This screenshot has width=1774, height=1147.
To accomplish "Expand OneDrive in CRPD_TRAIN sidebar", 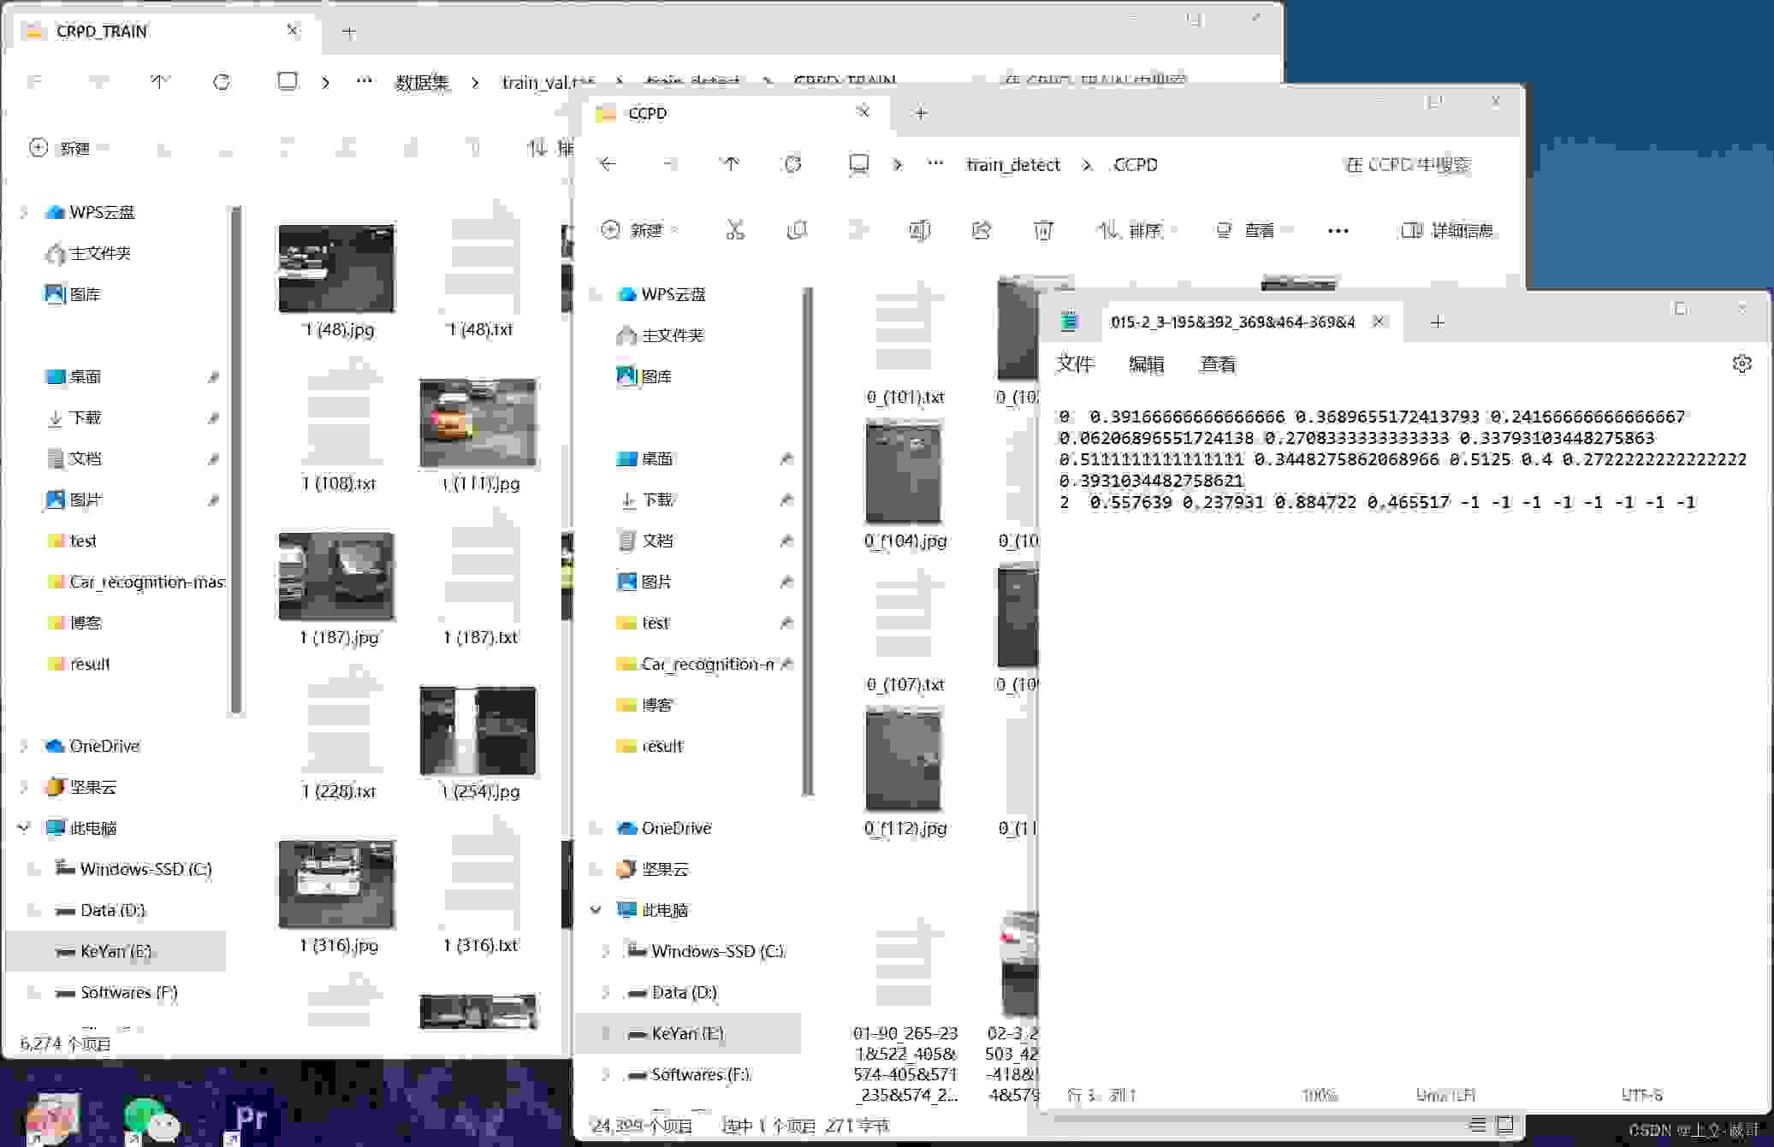I will [x=24, y=746].
